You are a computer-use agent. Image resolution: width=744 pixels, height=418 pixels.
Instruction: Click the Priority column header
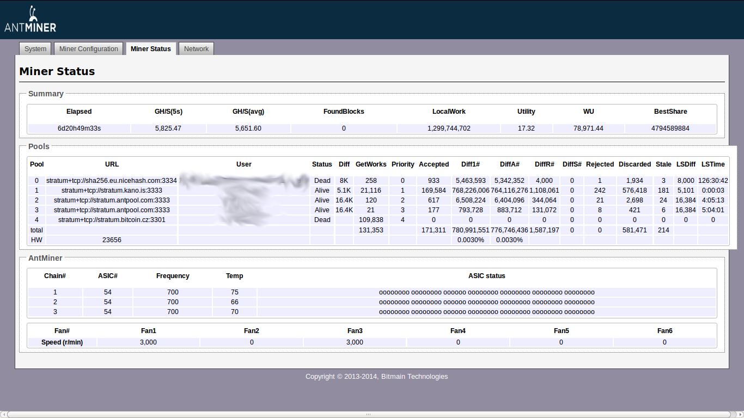(x=403, y=164)
